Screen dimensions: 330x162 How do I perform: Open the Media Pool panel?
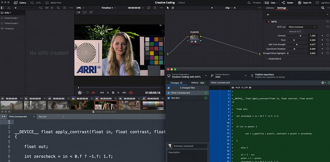[53, 3]
